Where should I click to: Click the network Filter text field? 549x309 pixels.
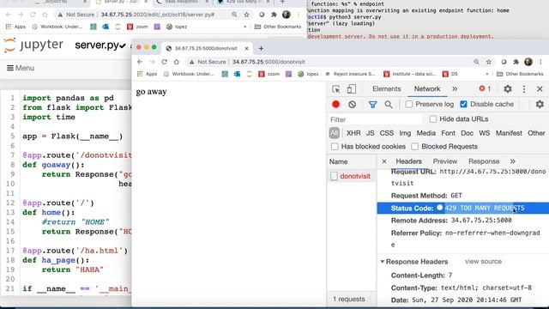(376, 119)
